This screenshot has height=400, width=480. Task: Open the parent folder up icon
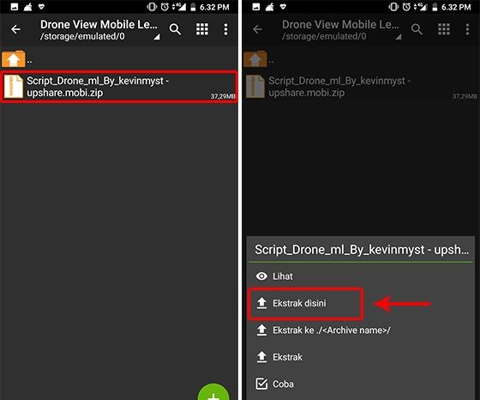[14, 59]
